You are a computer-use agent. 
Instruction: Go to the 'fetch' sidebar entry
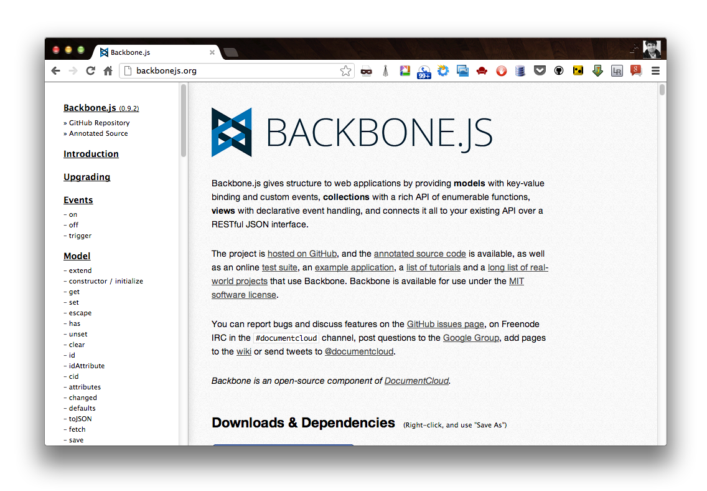77,429
